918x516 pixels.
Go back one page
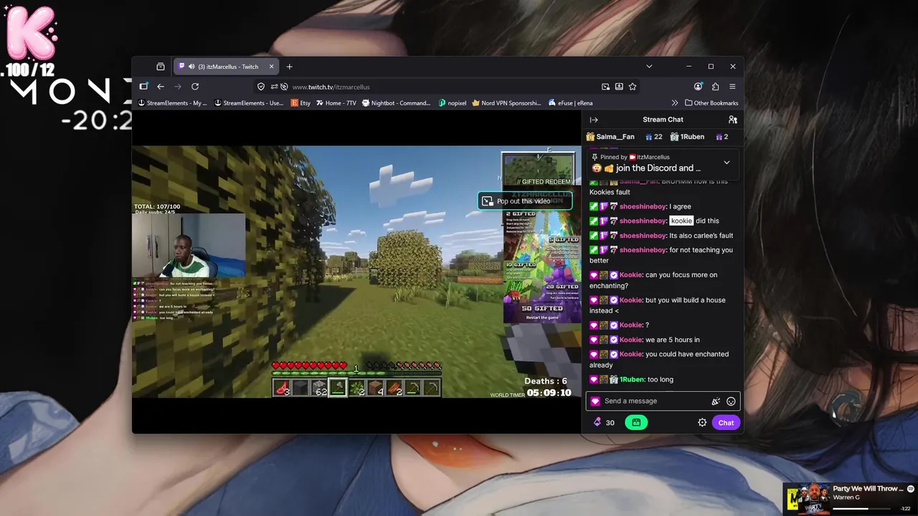pos(161,87)
